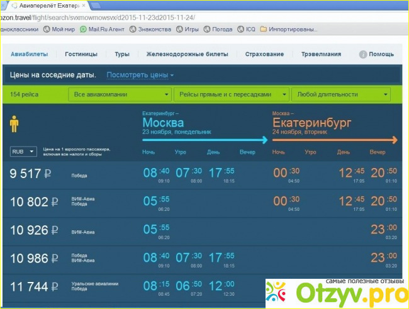Expand the Все авиакомпании dropdown
This screenshot has width=409, height=309.
click(120, 94)
